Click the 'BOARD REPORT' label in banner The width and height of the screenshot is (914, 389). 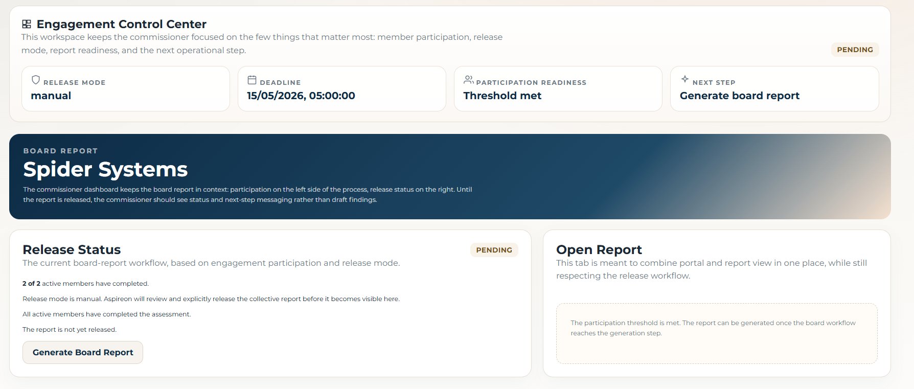coord(60,151)
